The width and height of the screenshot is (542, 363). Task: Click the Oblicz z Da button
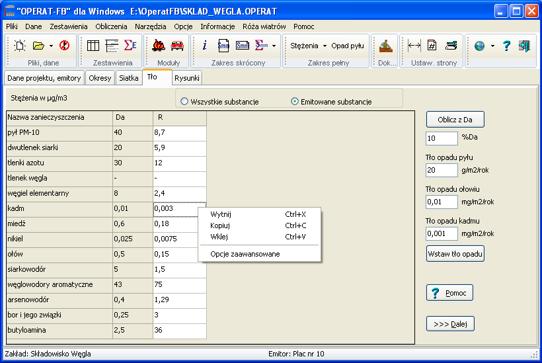[x=455, y=120]
